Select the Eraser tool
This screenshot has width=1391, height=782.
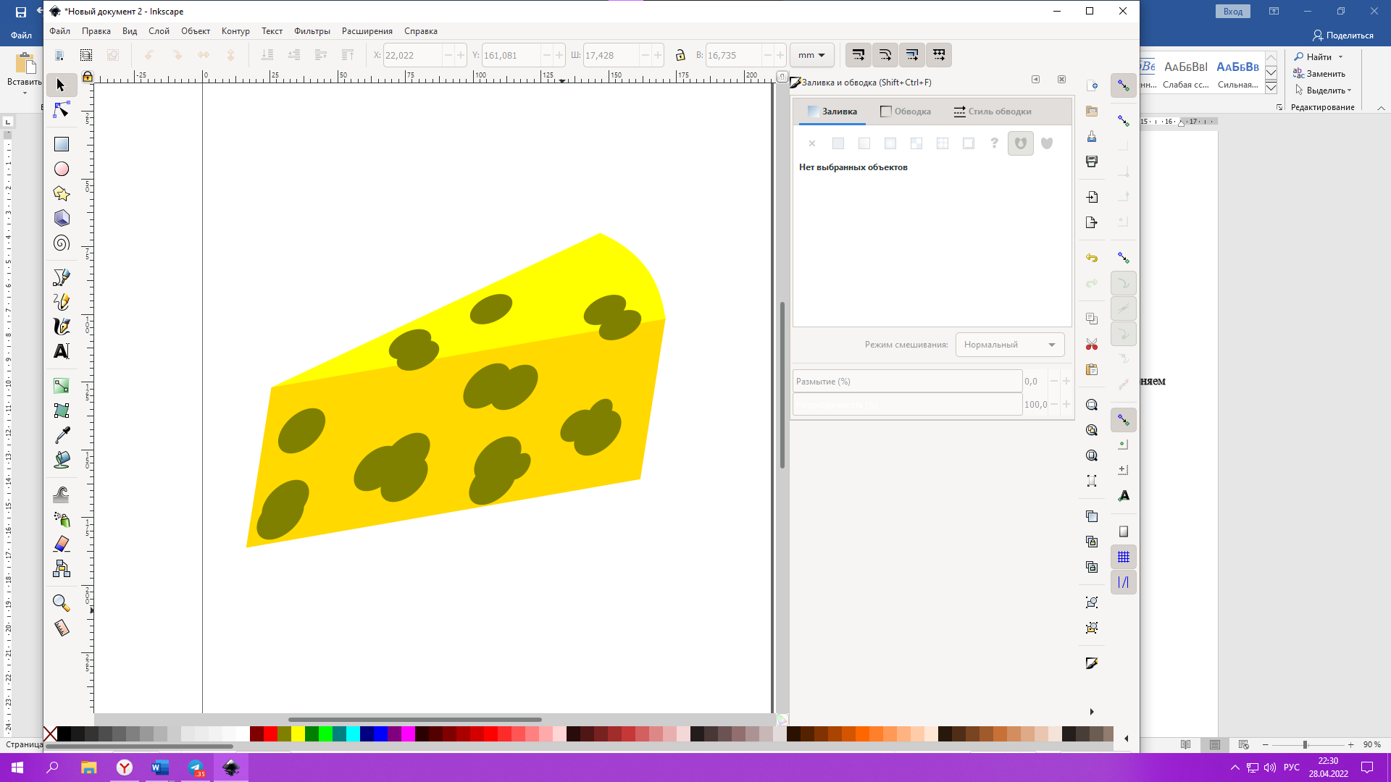(62, 544)
